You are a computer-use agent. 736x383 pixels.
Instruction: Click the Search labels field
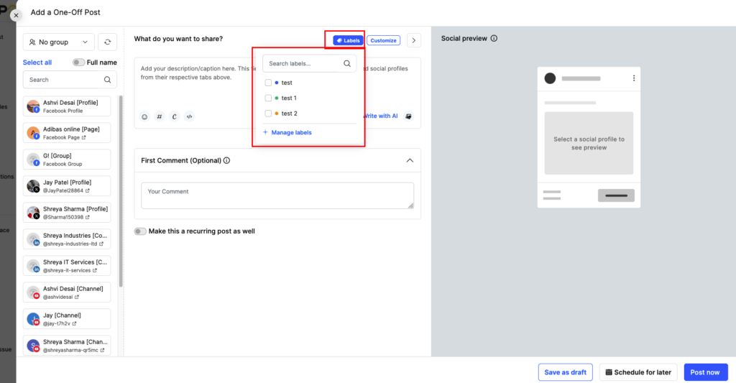309,63
